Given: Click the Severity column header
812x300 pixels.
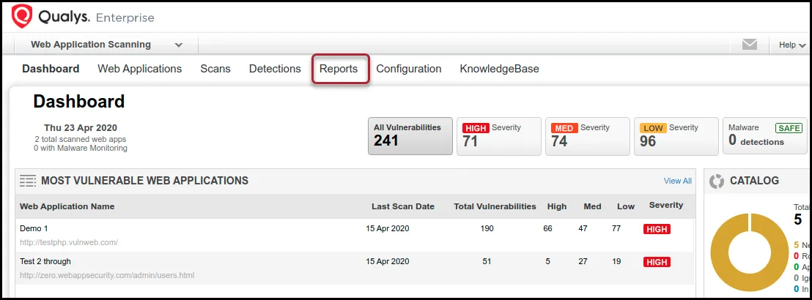Looking at the screenshot, I should coord(666,206).
